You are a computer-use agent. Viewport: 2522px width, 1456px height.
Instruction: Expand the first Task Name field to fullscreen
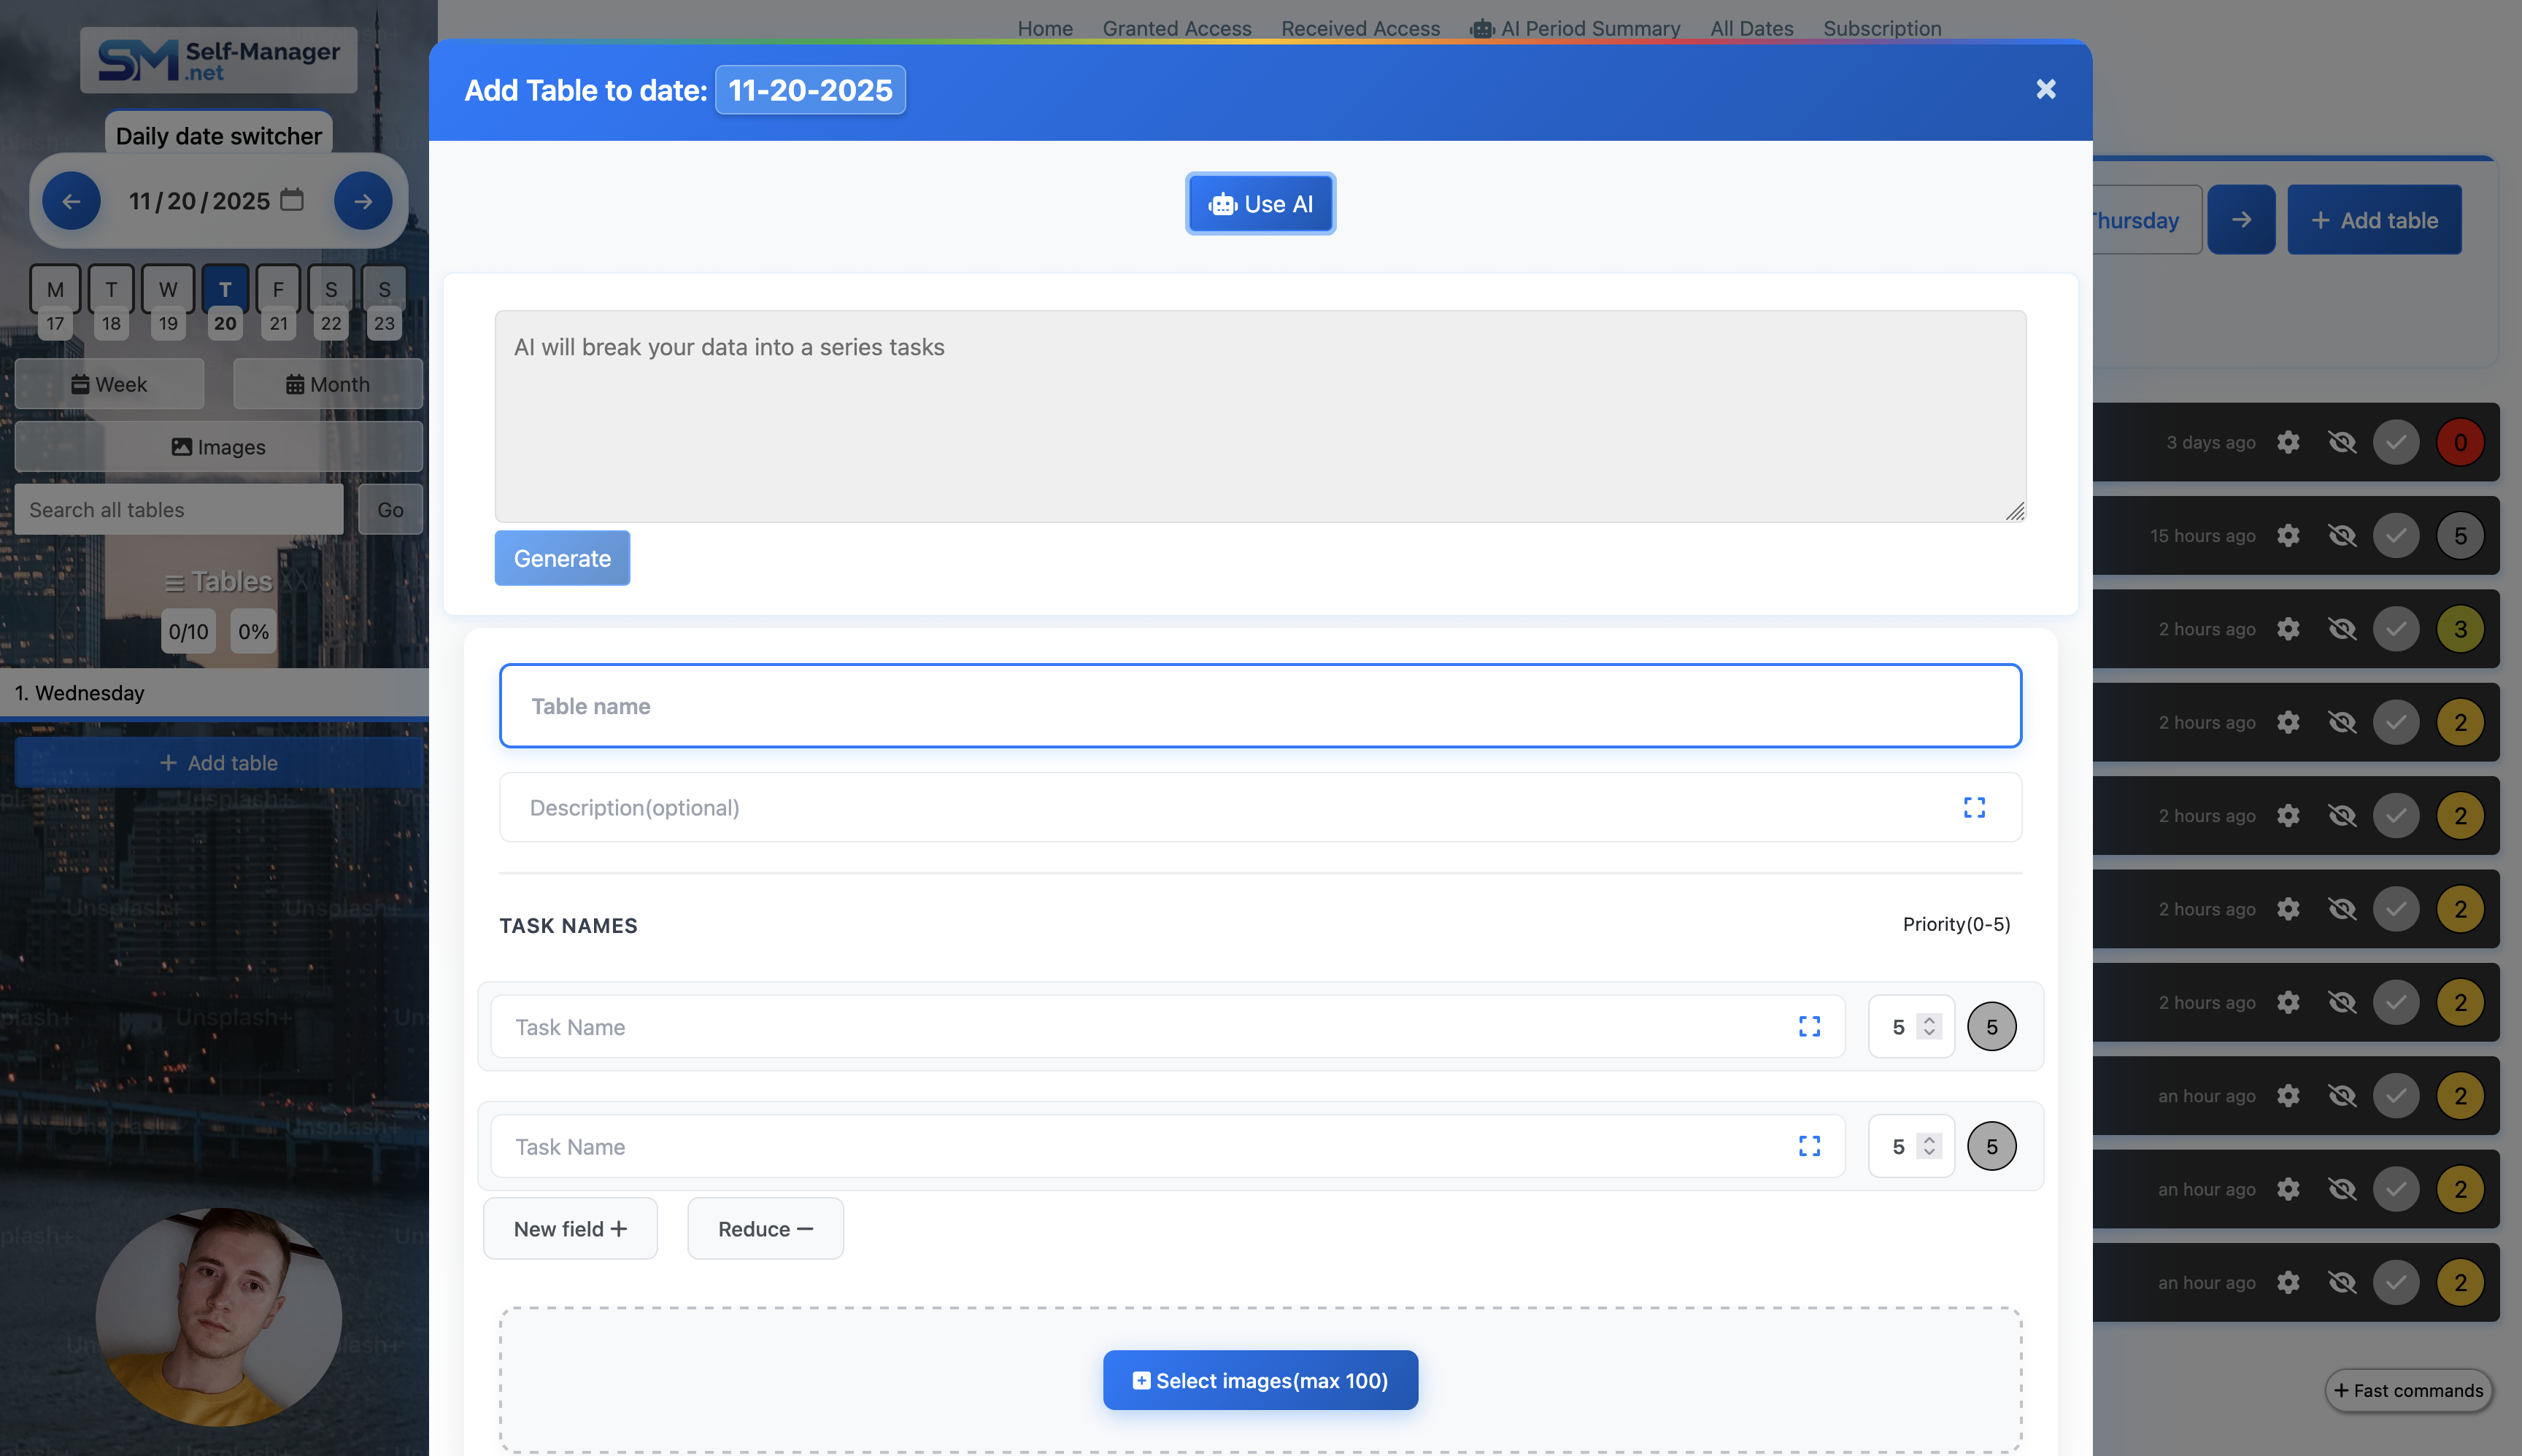tap(1809, 1026)
